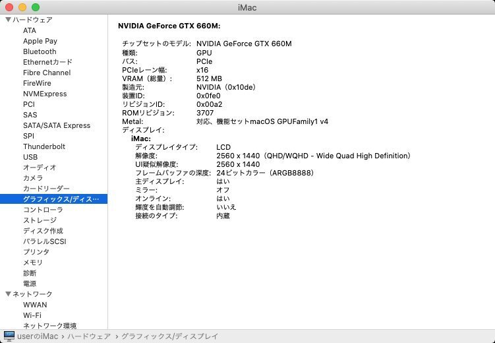
Task: Select SPI in the sidebar
Action: [x=28, y=136]
